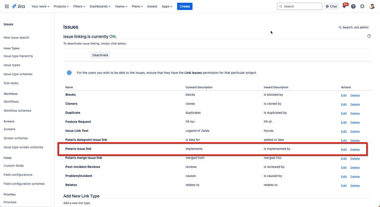380x207 pixels.
Task: Click the Issues sidebar heading
Action: pyautogui.click(x=8, y=24)
